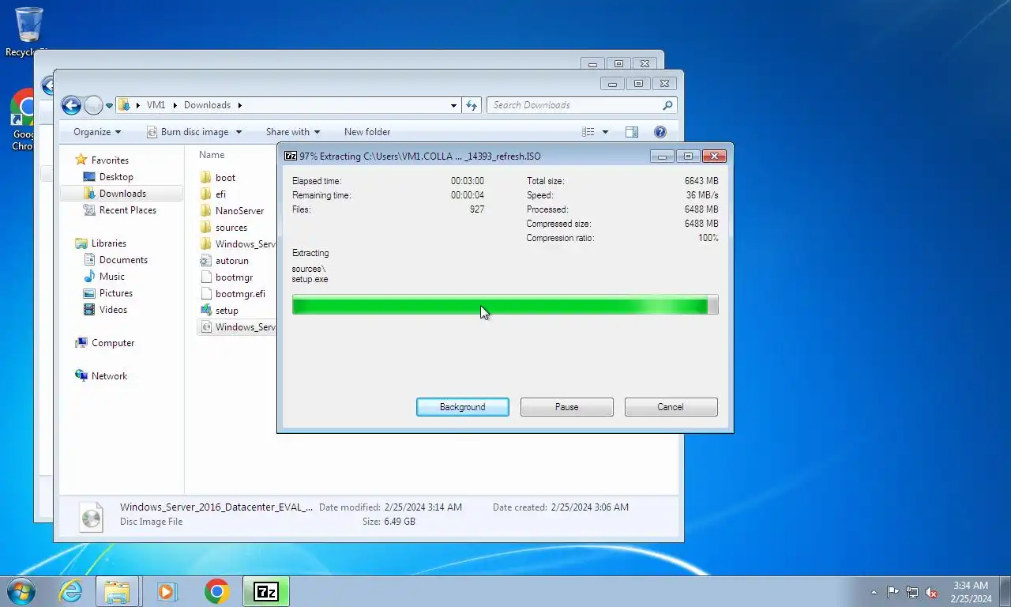Open Documents library in navigation pane
The width and height of the screenshot is (1011, 607).
115,260
